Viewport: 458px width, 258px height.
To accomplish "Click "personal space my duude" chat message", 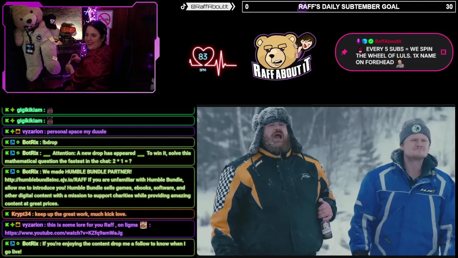I will click(x=77, y=132).
